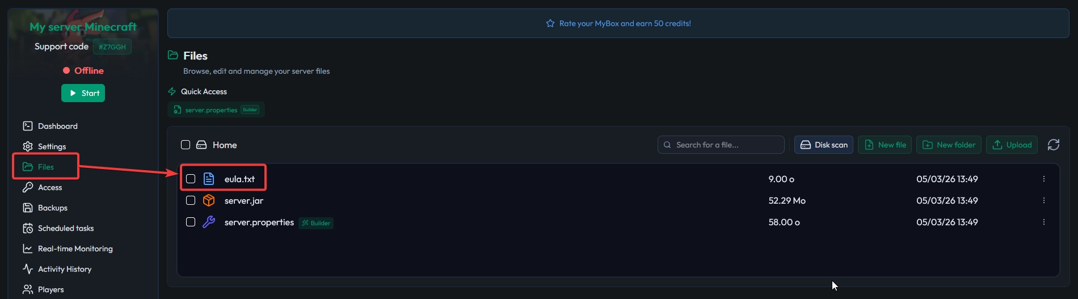Go to the Dashboard page
Image resolution: width=1078 pixels, height=299 pixels.
[57, 126]
